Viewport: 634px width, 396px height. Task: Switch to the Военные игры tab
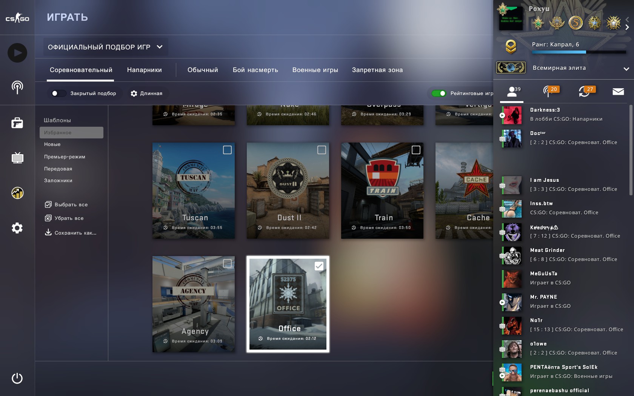click(315, 70)
